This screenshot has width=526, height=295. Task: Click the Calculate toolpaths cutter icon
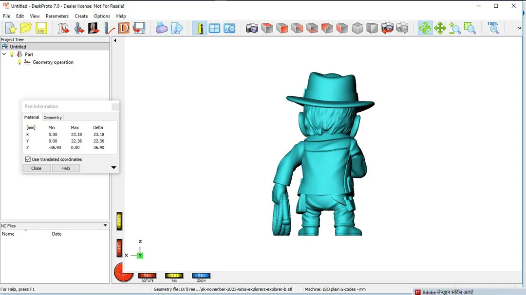tap(109, 28)
